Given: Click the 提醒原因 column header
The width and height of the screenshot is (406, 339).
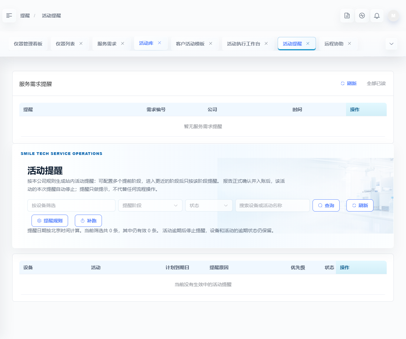Looking at the screenshot, I should [219, 267].
